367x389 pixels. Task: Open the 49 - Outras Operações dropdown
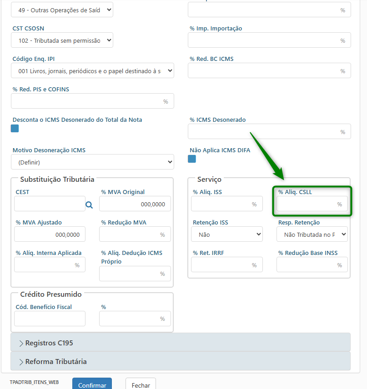(62, 10)
